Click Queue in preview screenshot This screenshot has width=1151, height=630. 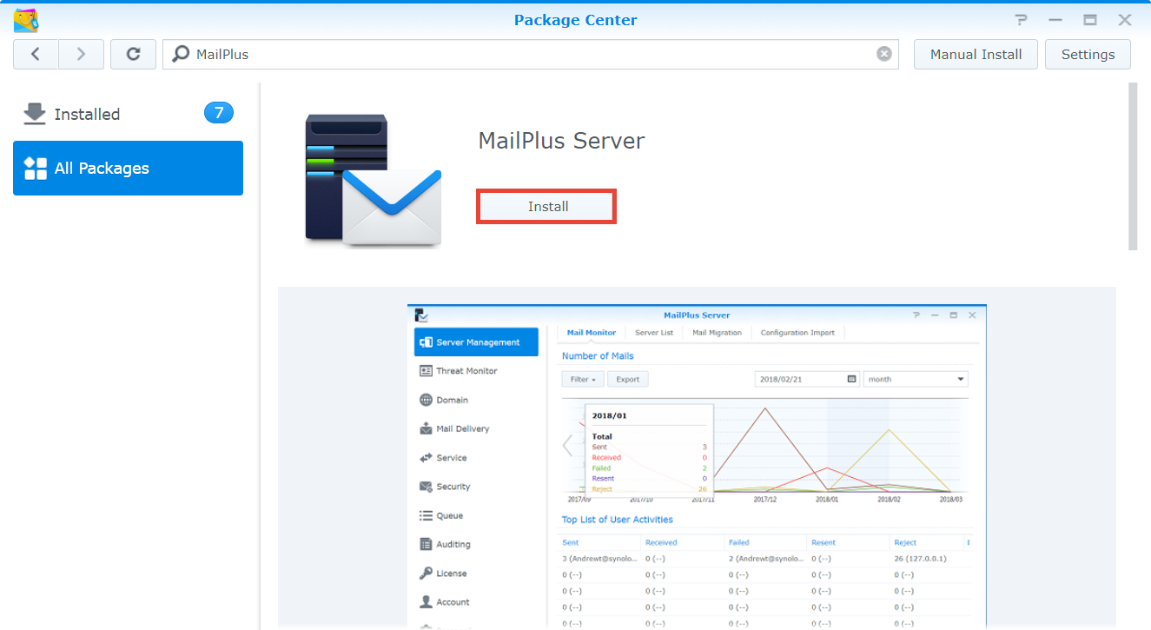pos(449,515)
